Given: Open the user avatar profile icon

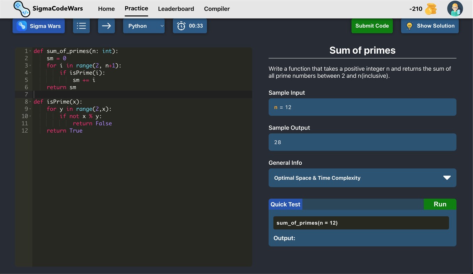Looking at the screenshot, I should 455,9.
